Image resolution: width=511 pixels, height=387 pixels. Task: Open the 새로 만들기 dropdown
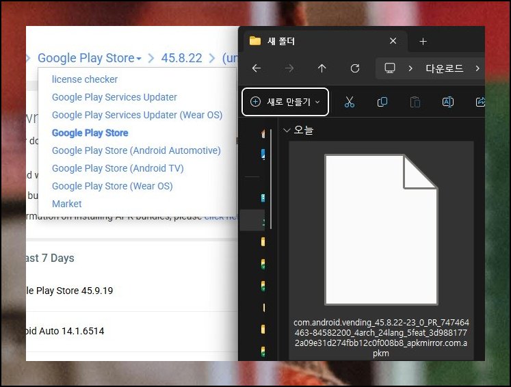pos(285,102)
